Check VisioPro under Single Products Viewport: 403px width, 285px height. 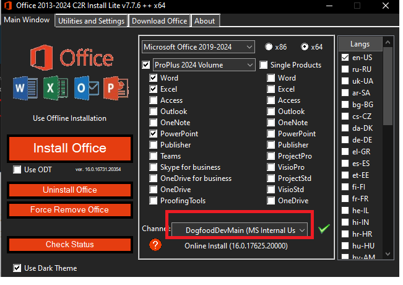tap(271, 167)
